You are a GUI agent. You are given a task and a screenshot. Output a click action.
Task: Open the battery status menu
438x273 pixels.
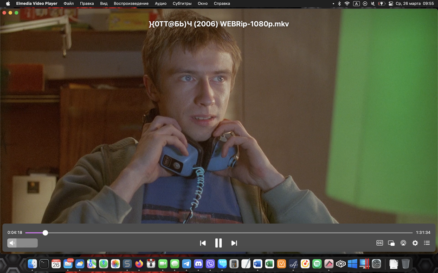(x=381, y=4)
